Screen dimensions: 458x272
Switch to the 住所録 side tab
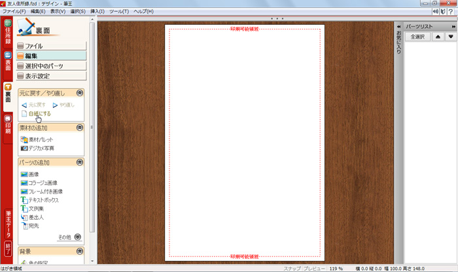(x=8, y=35)
